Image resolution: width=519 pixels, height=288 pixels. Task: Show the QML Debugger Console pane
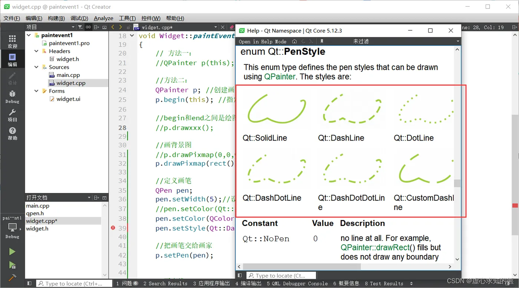click(x=297, y=284)
